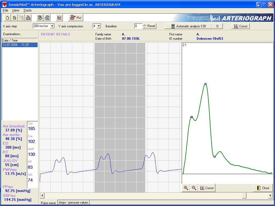Click the zoom out magnifier below the waveform

[194, 188]
